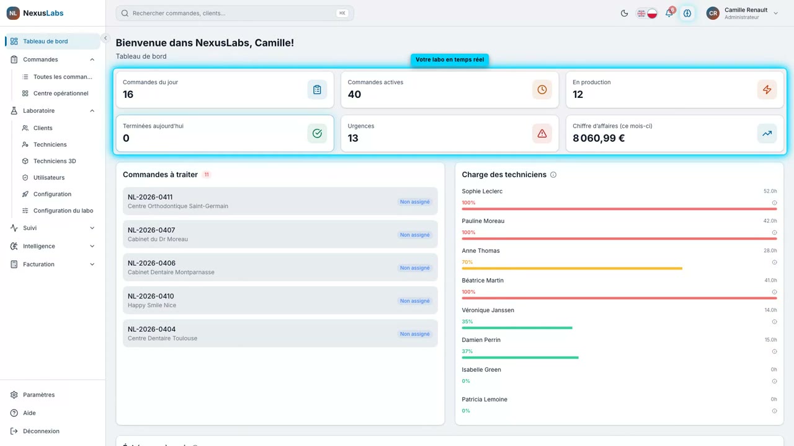Click the info icon next to Charge des techniciens
Viewport: 794px width, 446px height.
tap(553, 175)
